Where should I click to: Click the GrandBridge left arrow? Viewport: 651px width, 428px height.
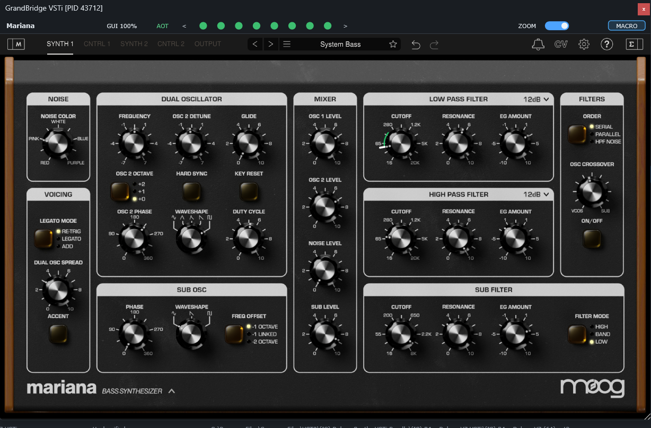(184, 26)
